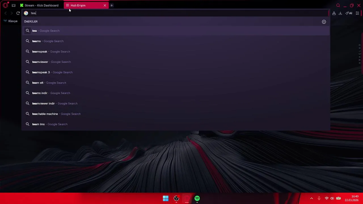Select the 'teamviewer indir' search suggestion

[176, 103]
